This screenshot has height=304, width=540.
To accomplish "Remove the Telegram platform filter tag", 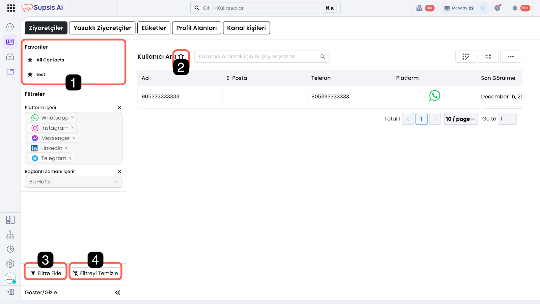I will pyautogui.click(x=70, y=158).
